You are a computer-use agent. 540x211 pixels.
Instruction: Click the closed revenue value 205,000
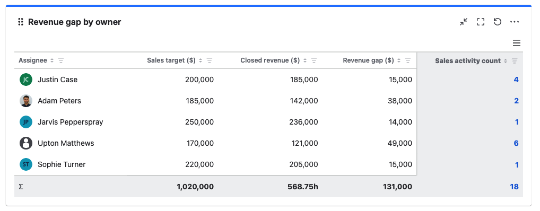pos(304,164)
